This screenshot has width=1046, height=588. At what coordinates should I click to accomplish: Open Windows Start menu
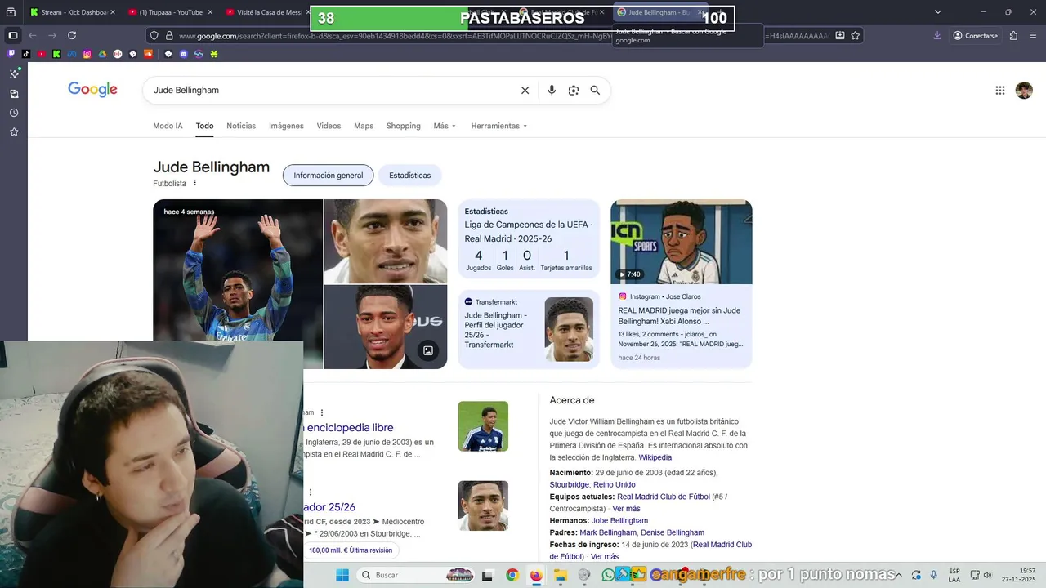(x=342, y=575)
